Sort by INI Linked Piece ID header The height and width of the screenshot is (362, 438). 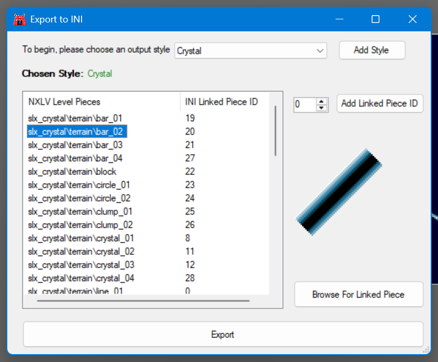coord(222,102)
